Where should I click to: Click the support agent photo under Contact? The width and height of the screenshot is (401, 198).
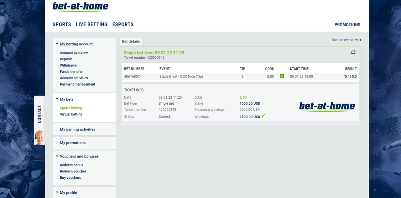[x=39, y=137]
